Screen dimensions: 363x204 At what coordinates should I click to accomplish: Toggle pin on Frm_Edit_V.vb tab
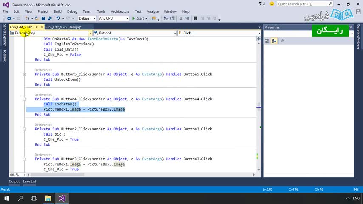[37, 27]
